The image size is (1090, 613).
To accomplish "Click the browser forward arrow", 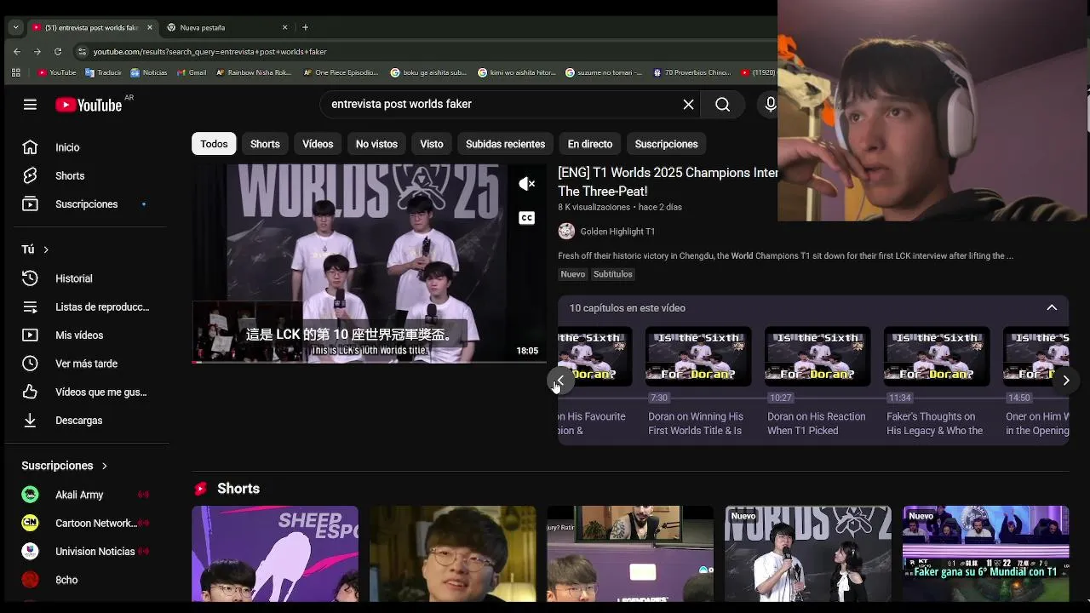I will (x=37, y=52).
